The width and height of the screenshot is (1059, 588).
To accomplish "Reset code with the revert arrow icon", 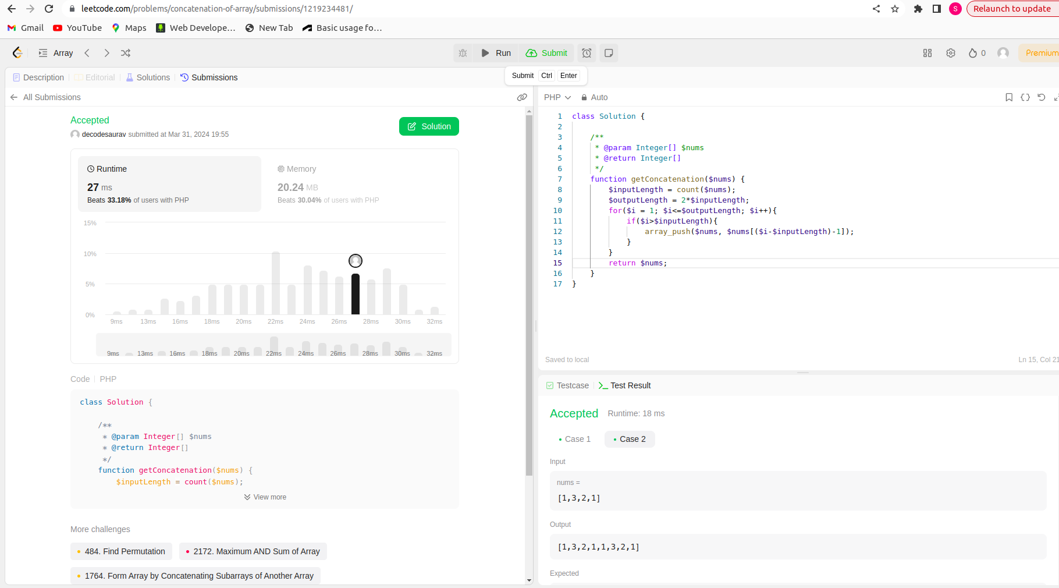I will coord(1042,97).
